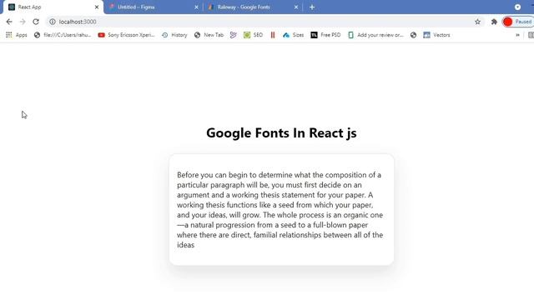Switch to the Raleway – Google Fonts tab
Viewport: 534px width, 300px height.
click(253, 7)
